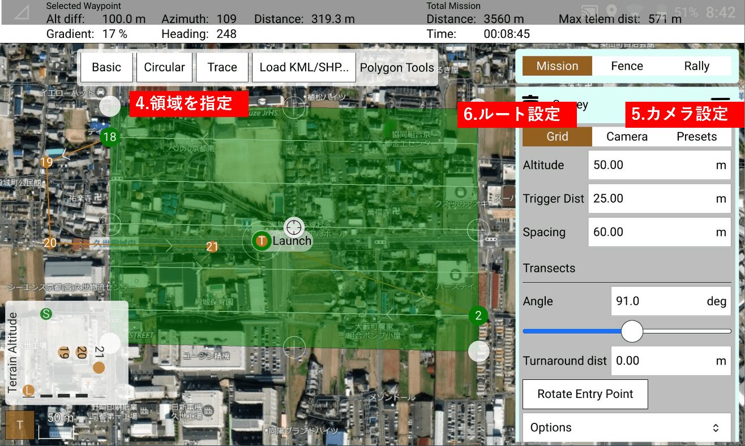The height and width of the screenshot is (446, 745).
Task: Tap the center crosshair handle of the polygon
Action: [x=294, y=227]
